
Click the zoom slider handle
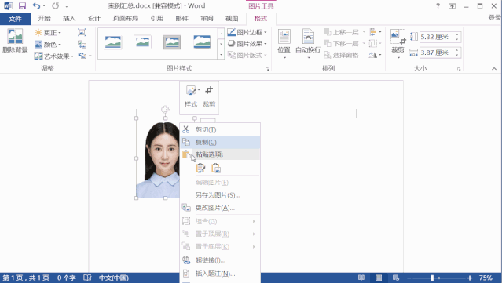point(432,278)
